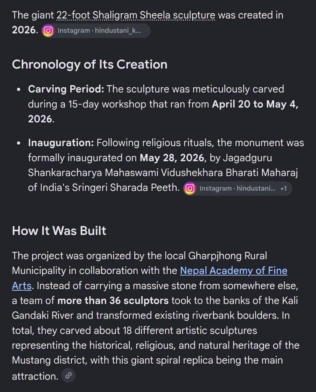Viewport: 316px width, 392px height.
Task: Click the bullet point before "Carving Period"
Action: [18, 90]
